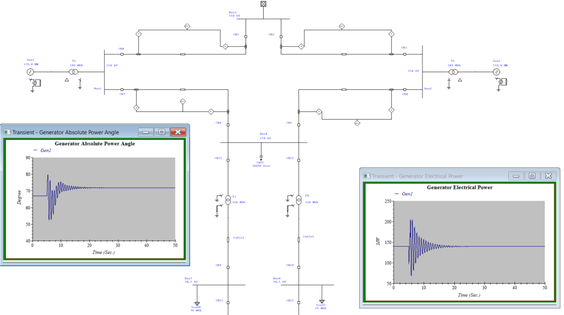Select circuit breaker CB4
This screenshot has height=315, width=564.
[x=405, y=90]
